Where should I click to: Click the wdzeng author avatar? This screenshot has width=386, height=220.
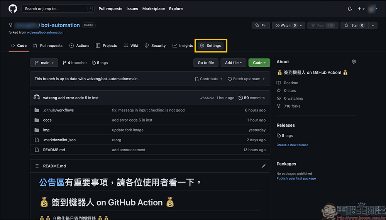pos(37,98)
